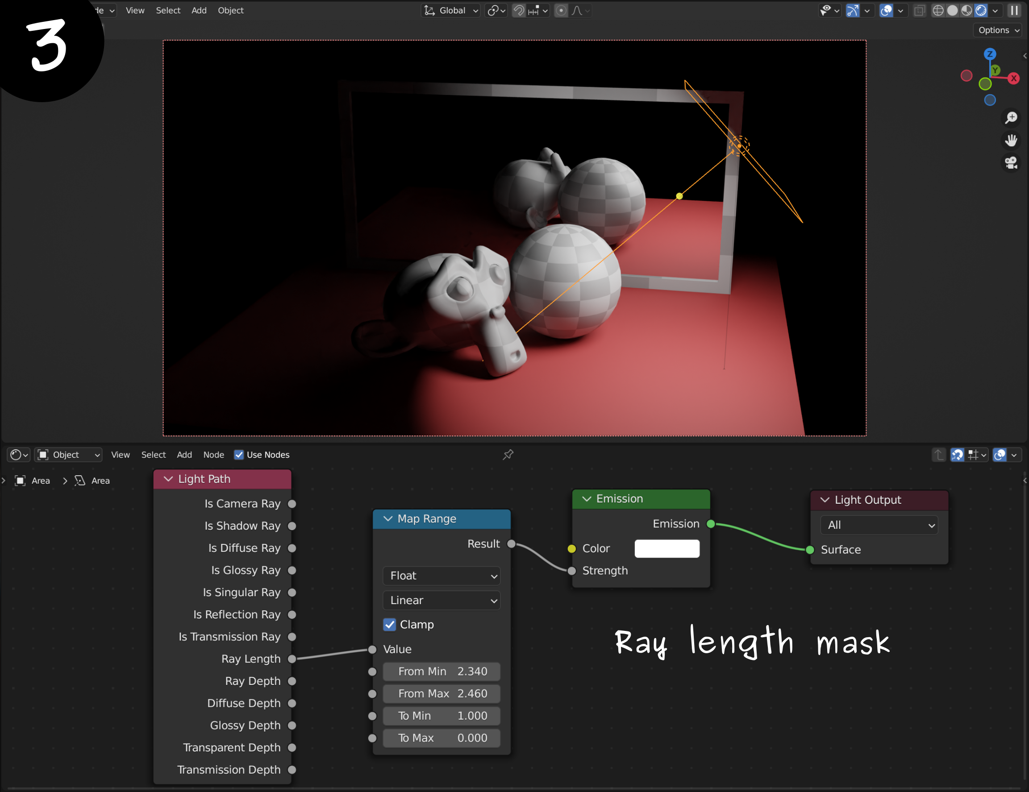Open object visibility and selectability eye menu

pyautogui.click(x=829, y=10)
